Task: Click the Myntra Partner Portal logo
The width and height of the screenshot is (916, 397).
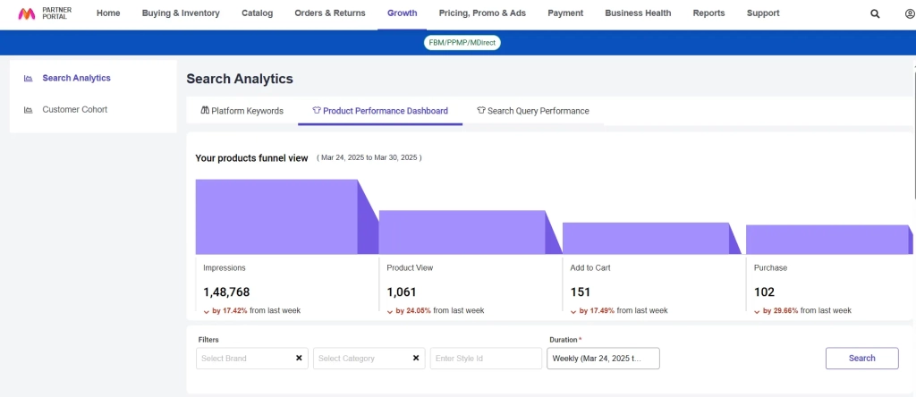Action: pyautogui.click(x=43, y=13)
